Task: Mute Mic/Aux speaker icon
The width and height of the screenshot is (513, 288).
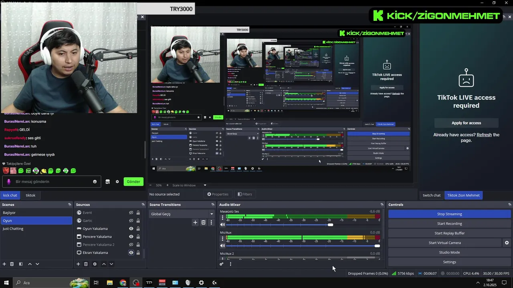Action: coord(222,246)
